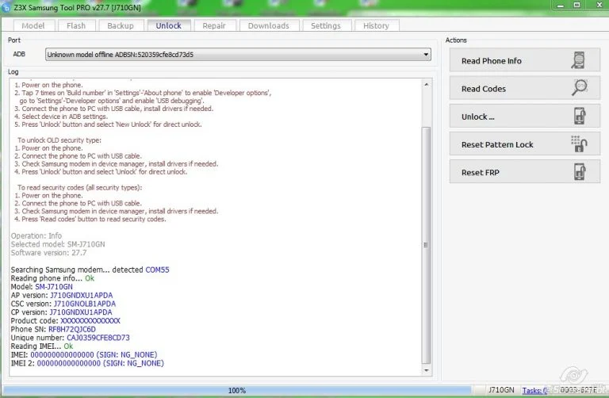This screenshot has height=398, width=609.
Task: Switch to the Flash tab
Action: (x=76, y=25)
